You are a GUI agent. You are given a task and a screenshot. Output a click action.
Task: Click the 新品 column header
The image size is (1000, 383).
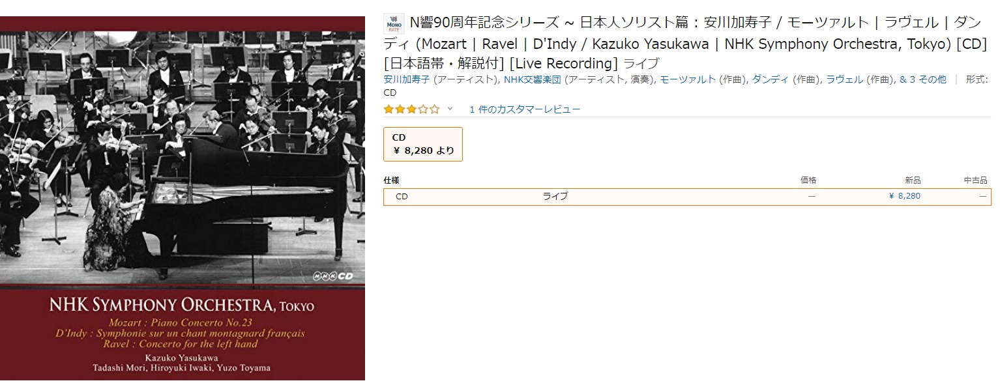coord(913,180)
